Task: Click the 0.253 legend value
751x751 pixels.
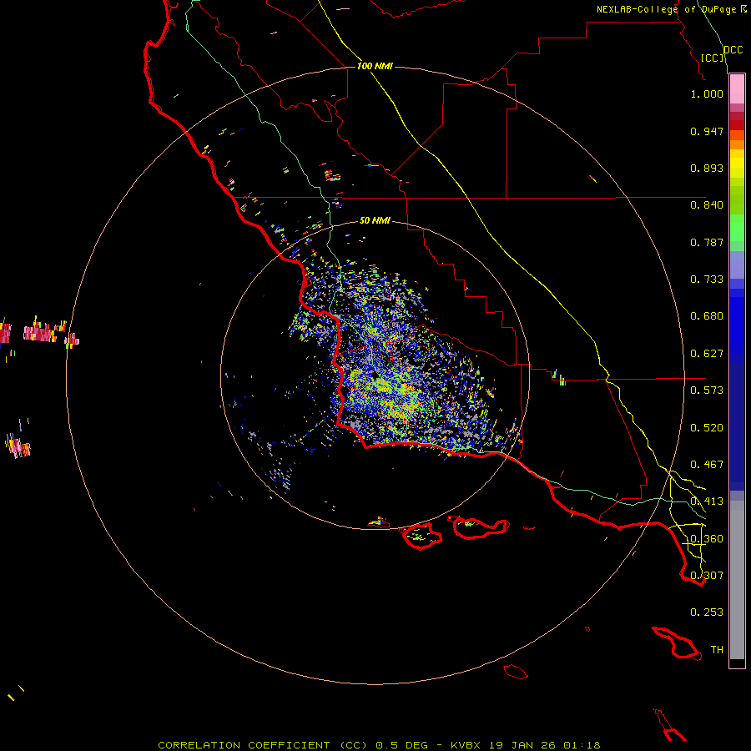Action: [707, 612]
